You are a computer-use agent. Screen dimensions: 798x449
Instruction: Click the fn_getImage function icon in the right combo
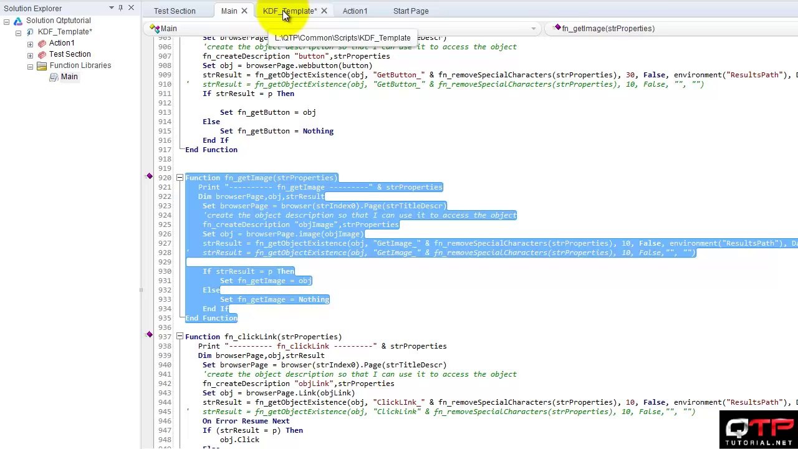coord(557,28)
